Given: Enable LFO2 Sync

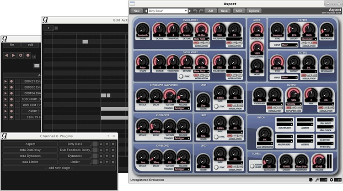Looking at the screenshot, I should 216,137.
